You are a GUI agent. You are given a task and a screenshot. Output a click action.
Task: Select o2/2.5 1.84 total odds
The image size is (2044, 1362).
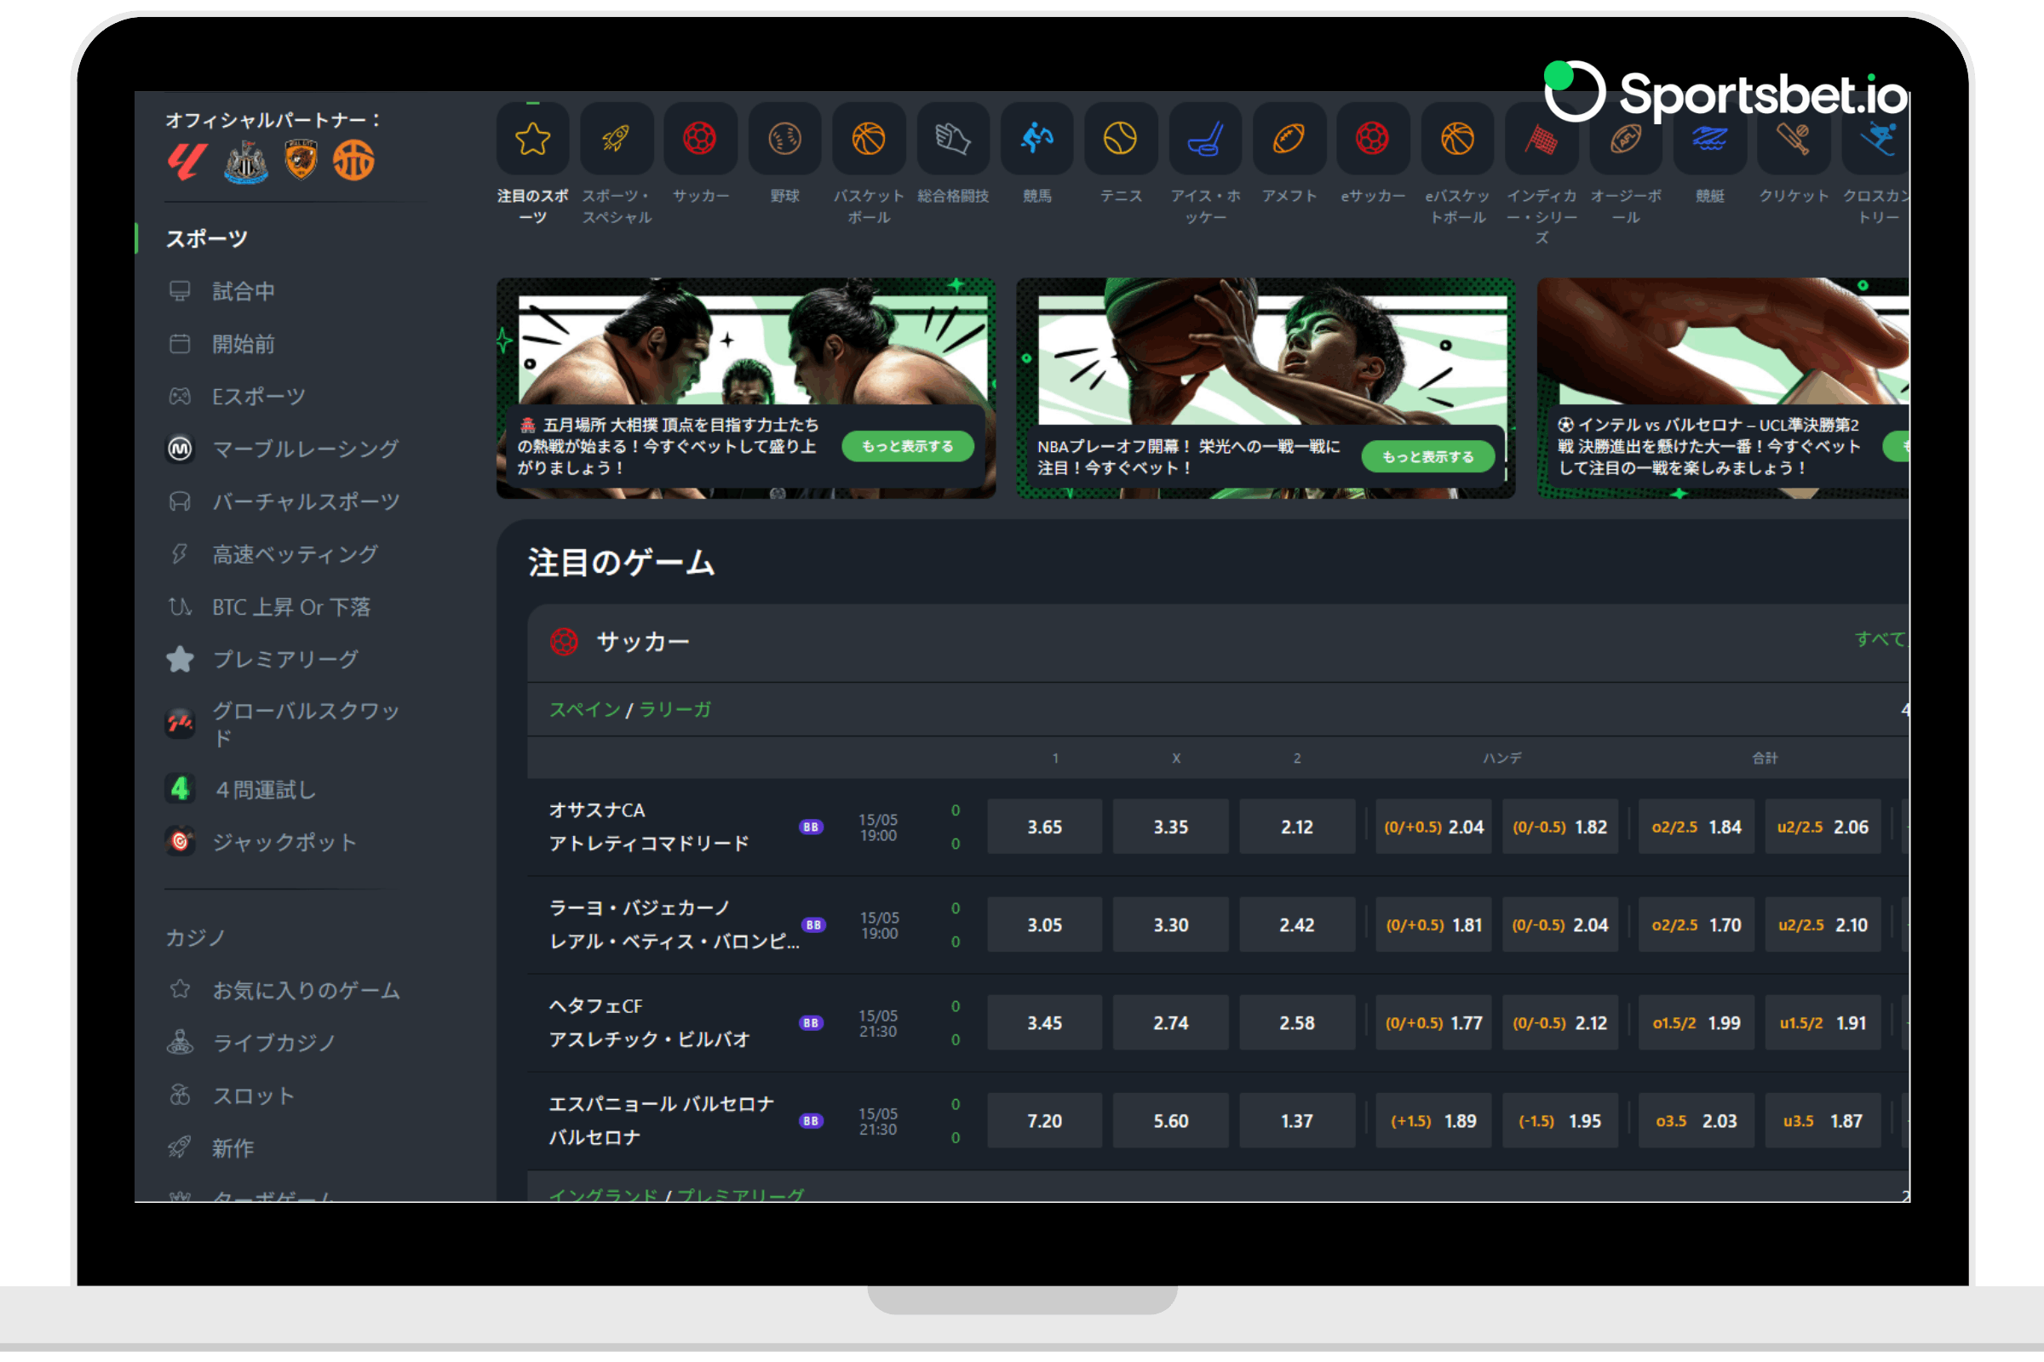click(x=1697, y=827)
